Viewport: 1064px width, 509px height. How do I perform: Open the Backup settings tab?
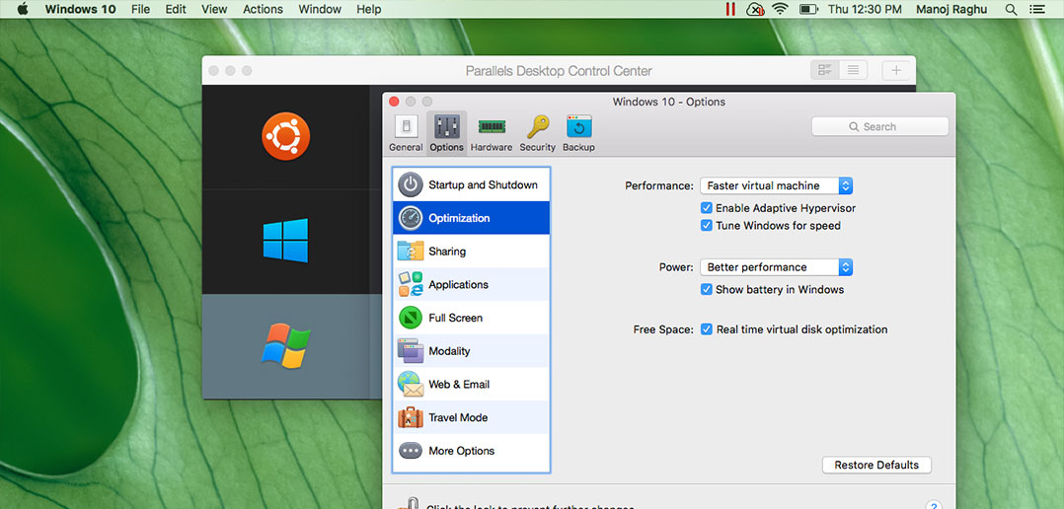578,133
